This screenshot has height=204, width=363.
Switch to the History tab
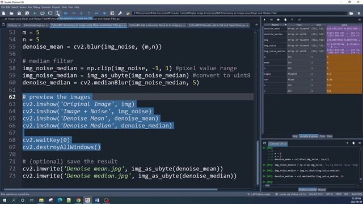point(322,190)
